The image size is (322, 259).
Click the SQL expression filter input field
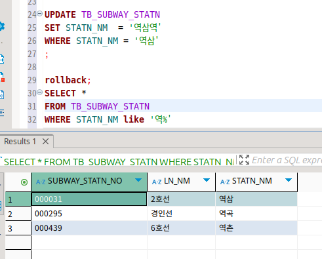tap(287, 160)
